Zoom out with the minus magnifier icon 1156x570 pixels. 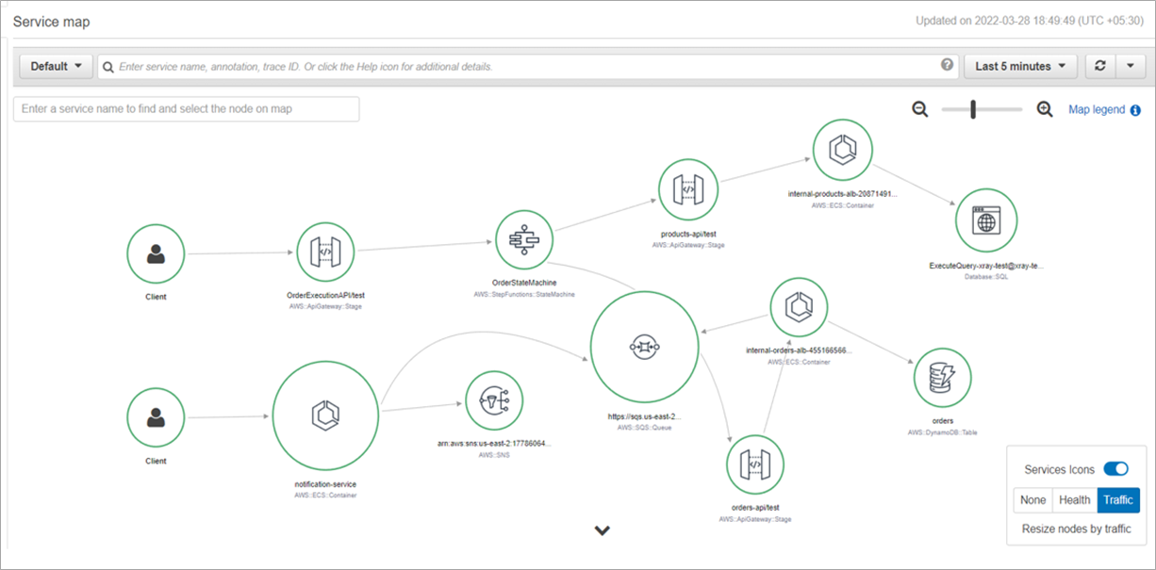pos(920,109)
